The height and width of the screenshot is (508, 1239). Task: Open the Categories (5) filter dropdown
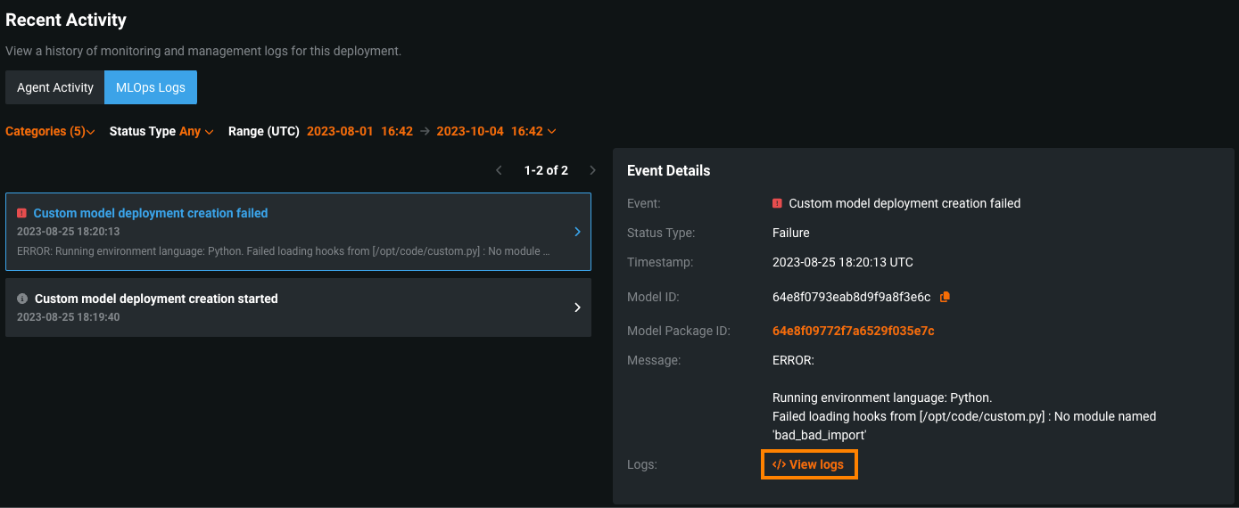[50, 131]
